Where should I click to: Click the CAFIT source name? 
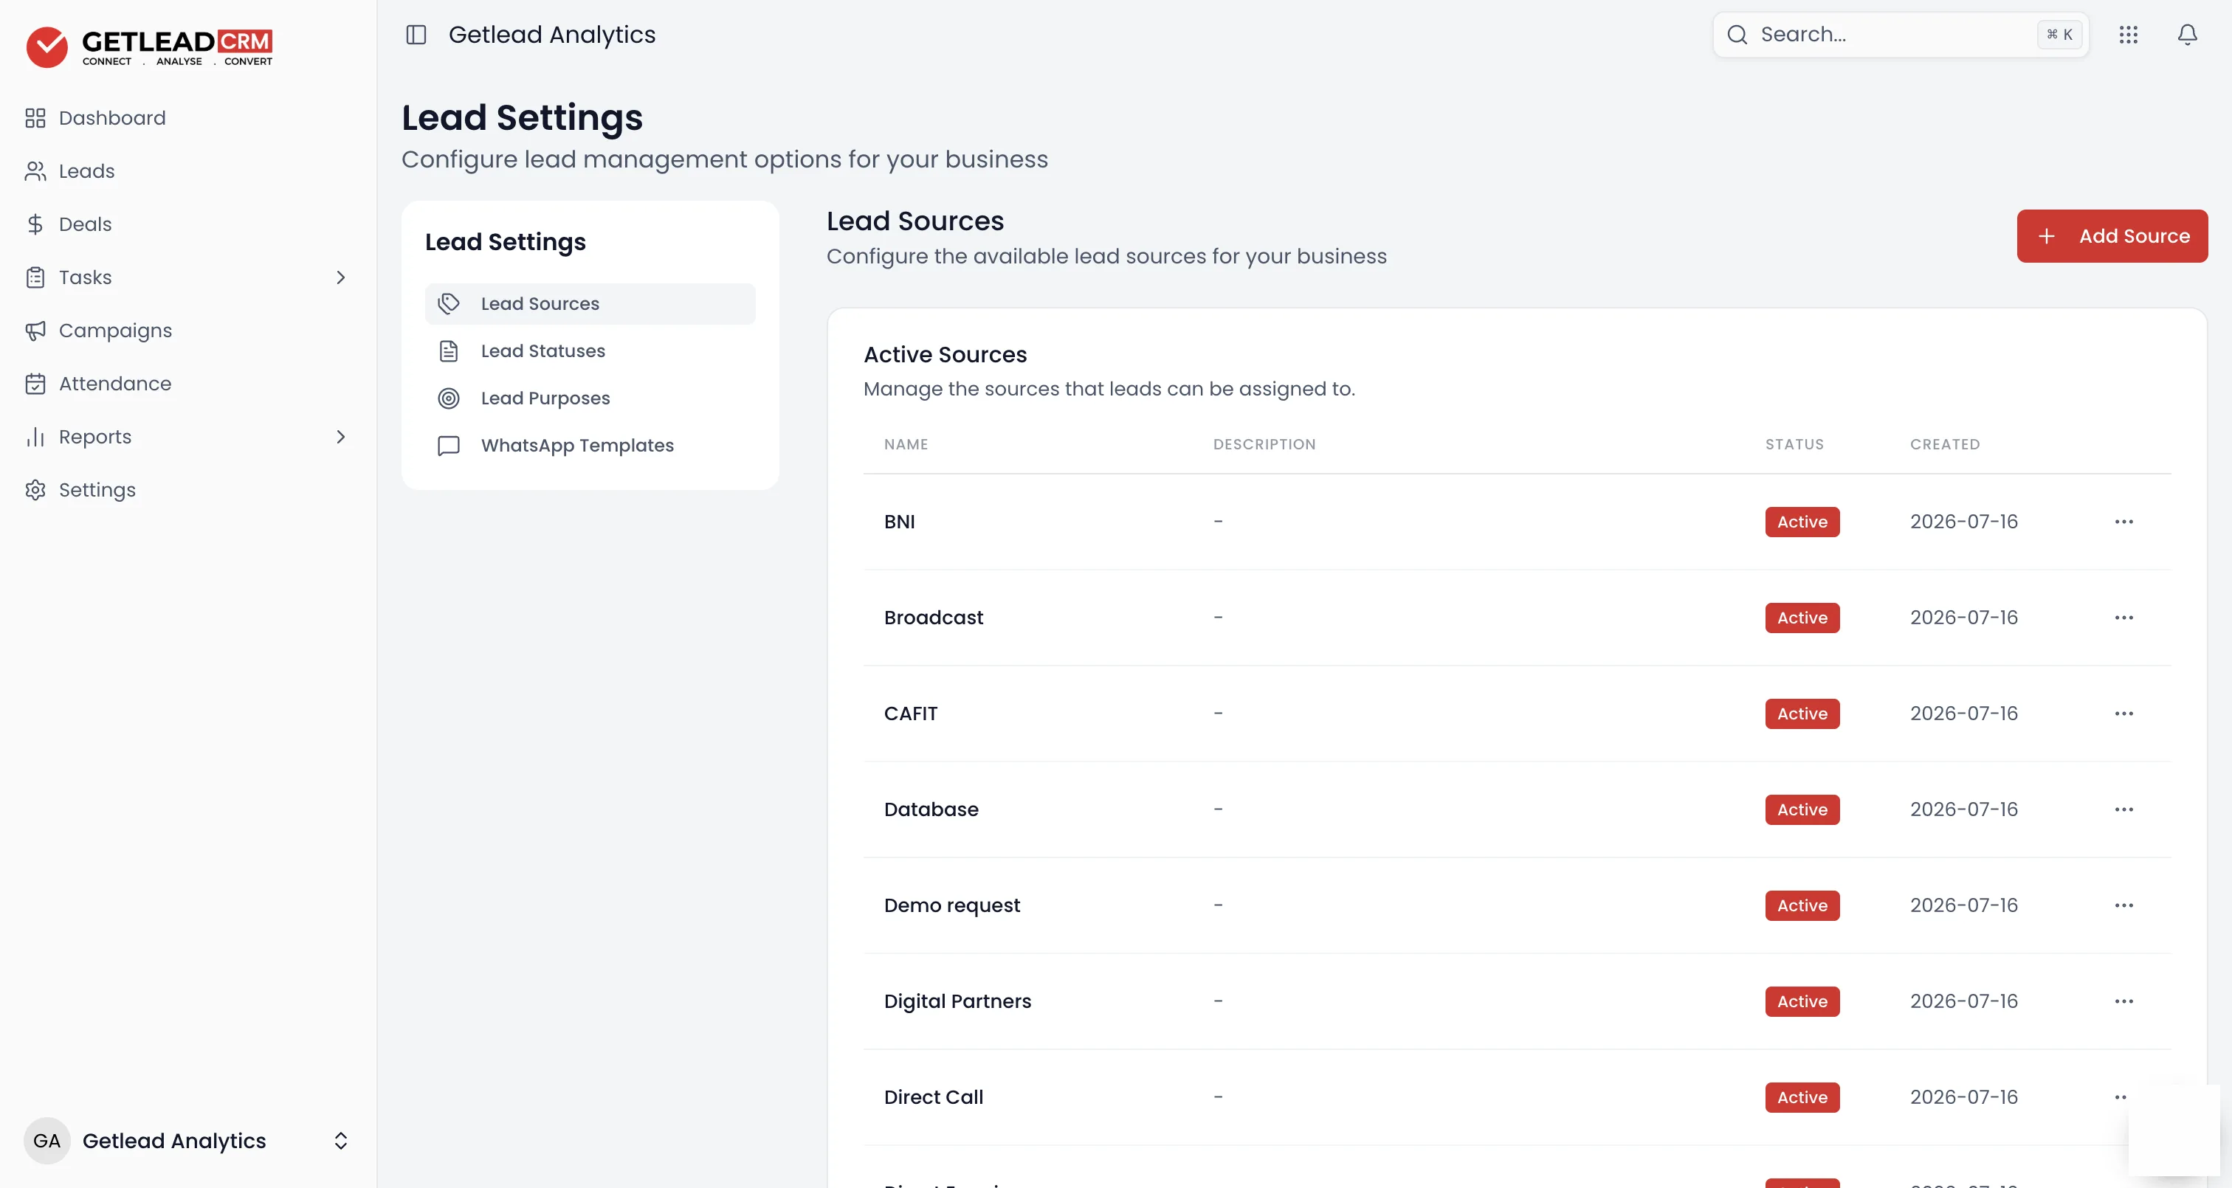(x=911, y=714)
